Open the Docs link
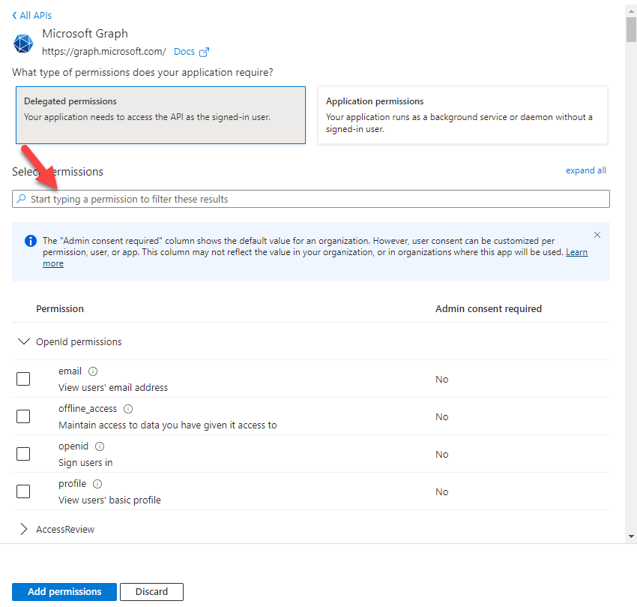 (x=184, y=52)
